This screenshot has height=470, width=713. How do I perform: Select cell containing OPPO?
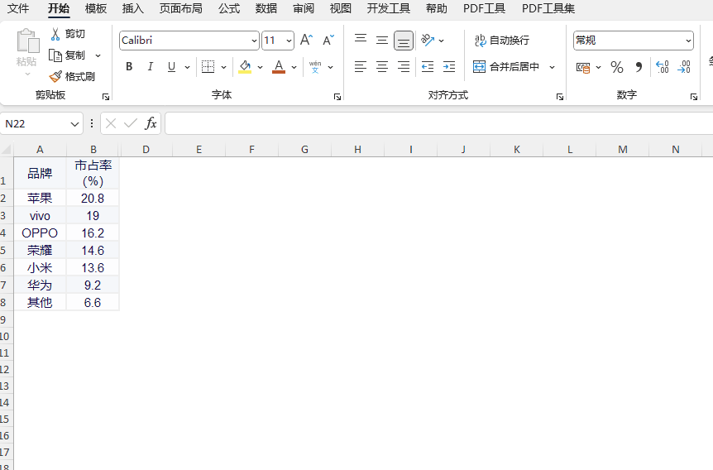pyautogui.click(x=40, y=233)
